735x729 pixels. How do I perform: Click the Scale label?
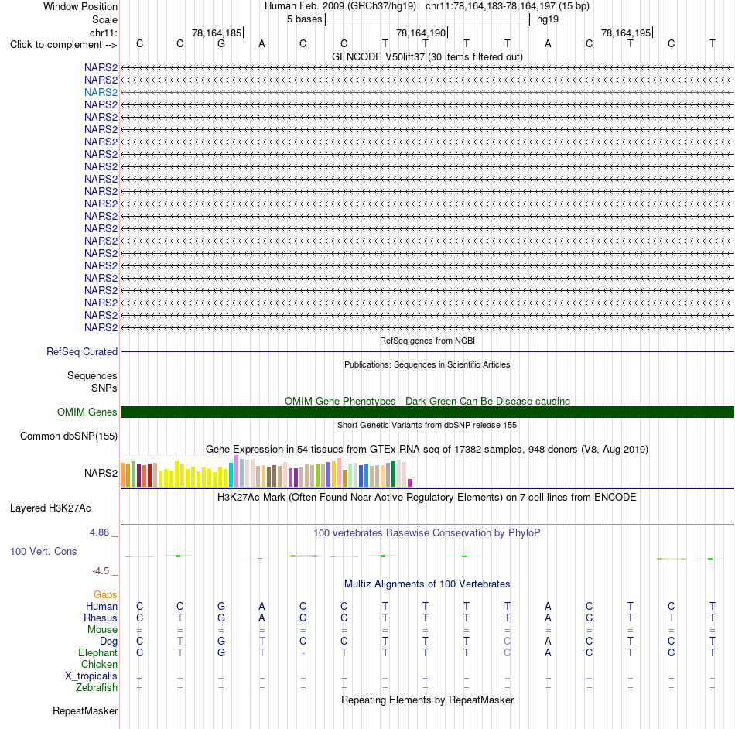pyautogui.click(x=104, y=19)
